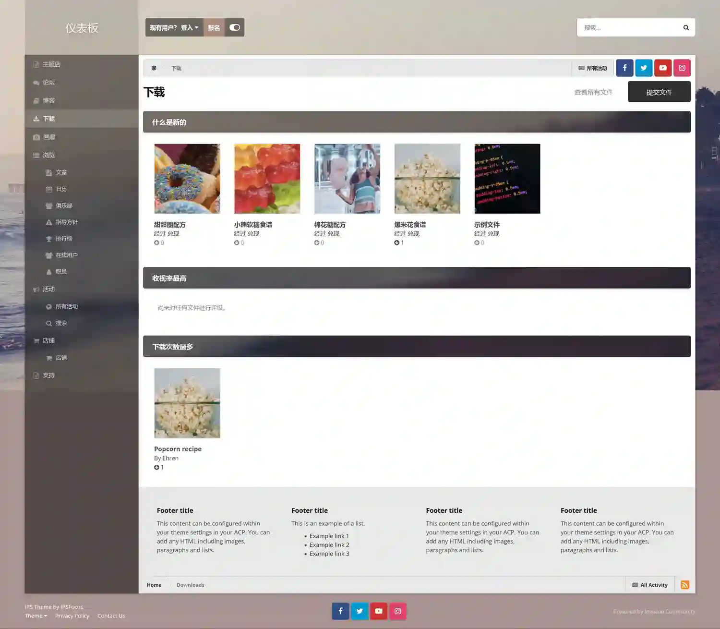Open the Theme dropdown in footer
Screen dimensions: 720x629
point(36,616)
